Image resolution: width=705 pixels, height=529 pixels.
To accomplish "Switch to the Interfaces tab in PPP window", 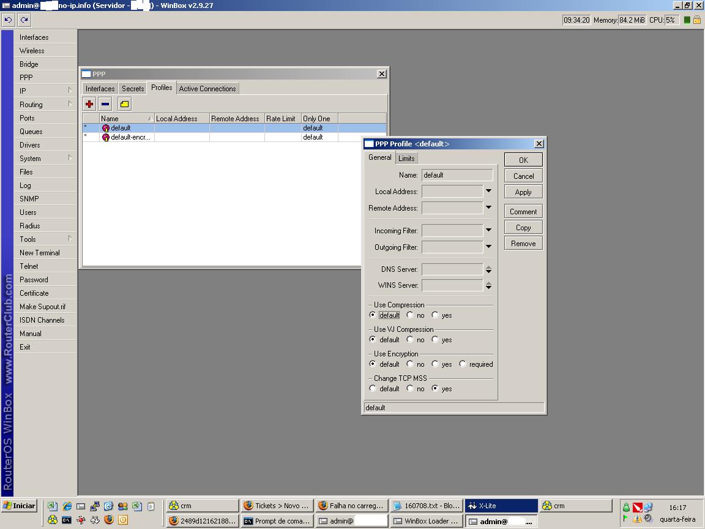I will 100,89.
